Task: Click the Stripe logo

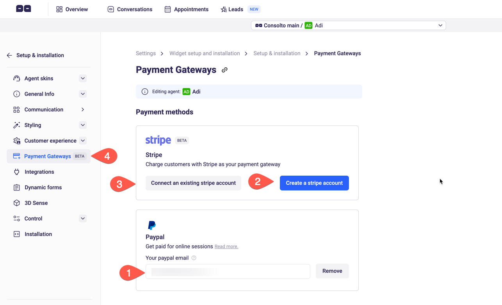Action: tap(158, 140)
